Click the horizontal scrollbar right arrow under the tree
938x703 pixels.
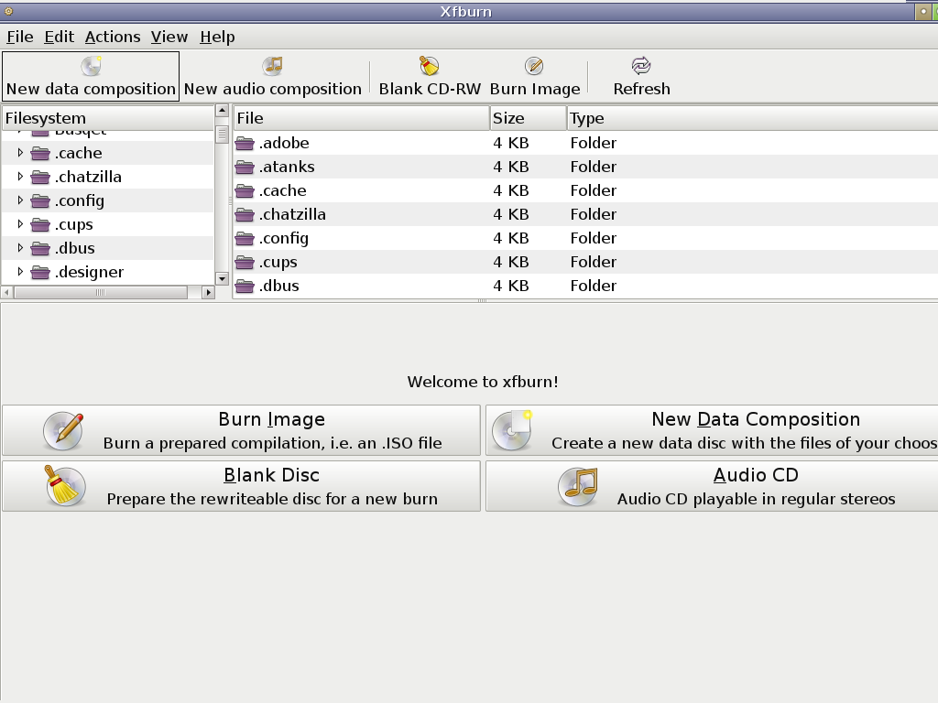[x=208, y=292]
